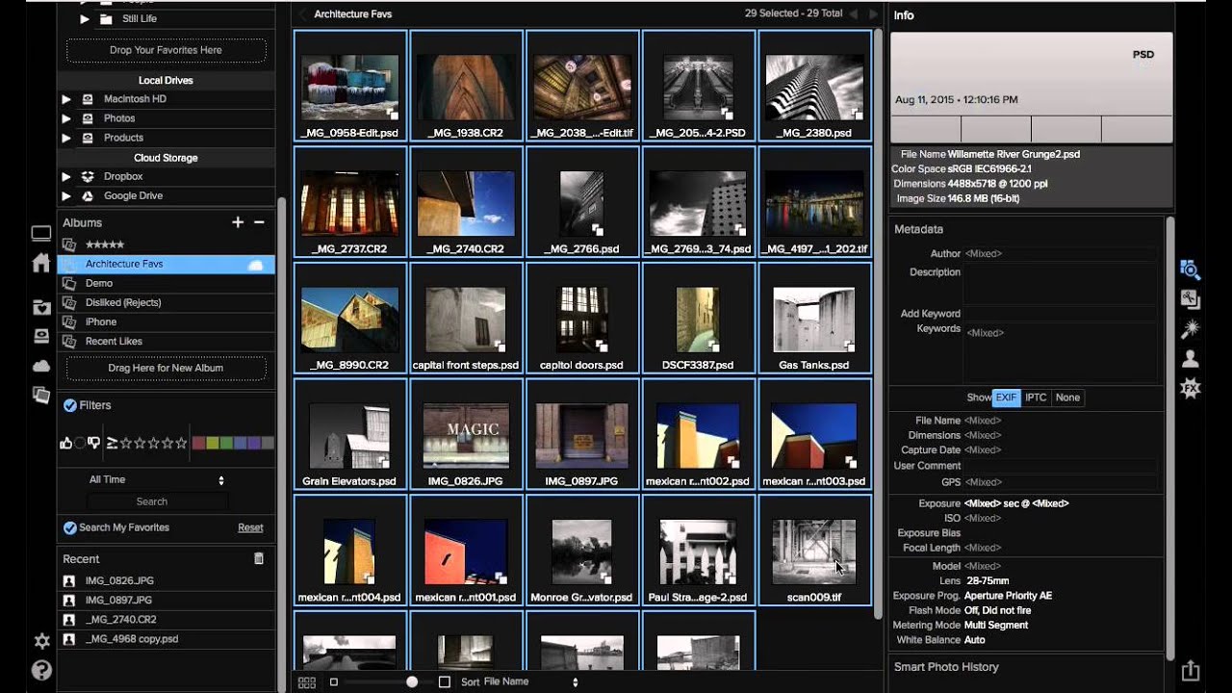Select the not-set circle filter between thumbs

coord(80,443)
